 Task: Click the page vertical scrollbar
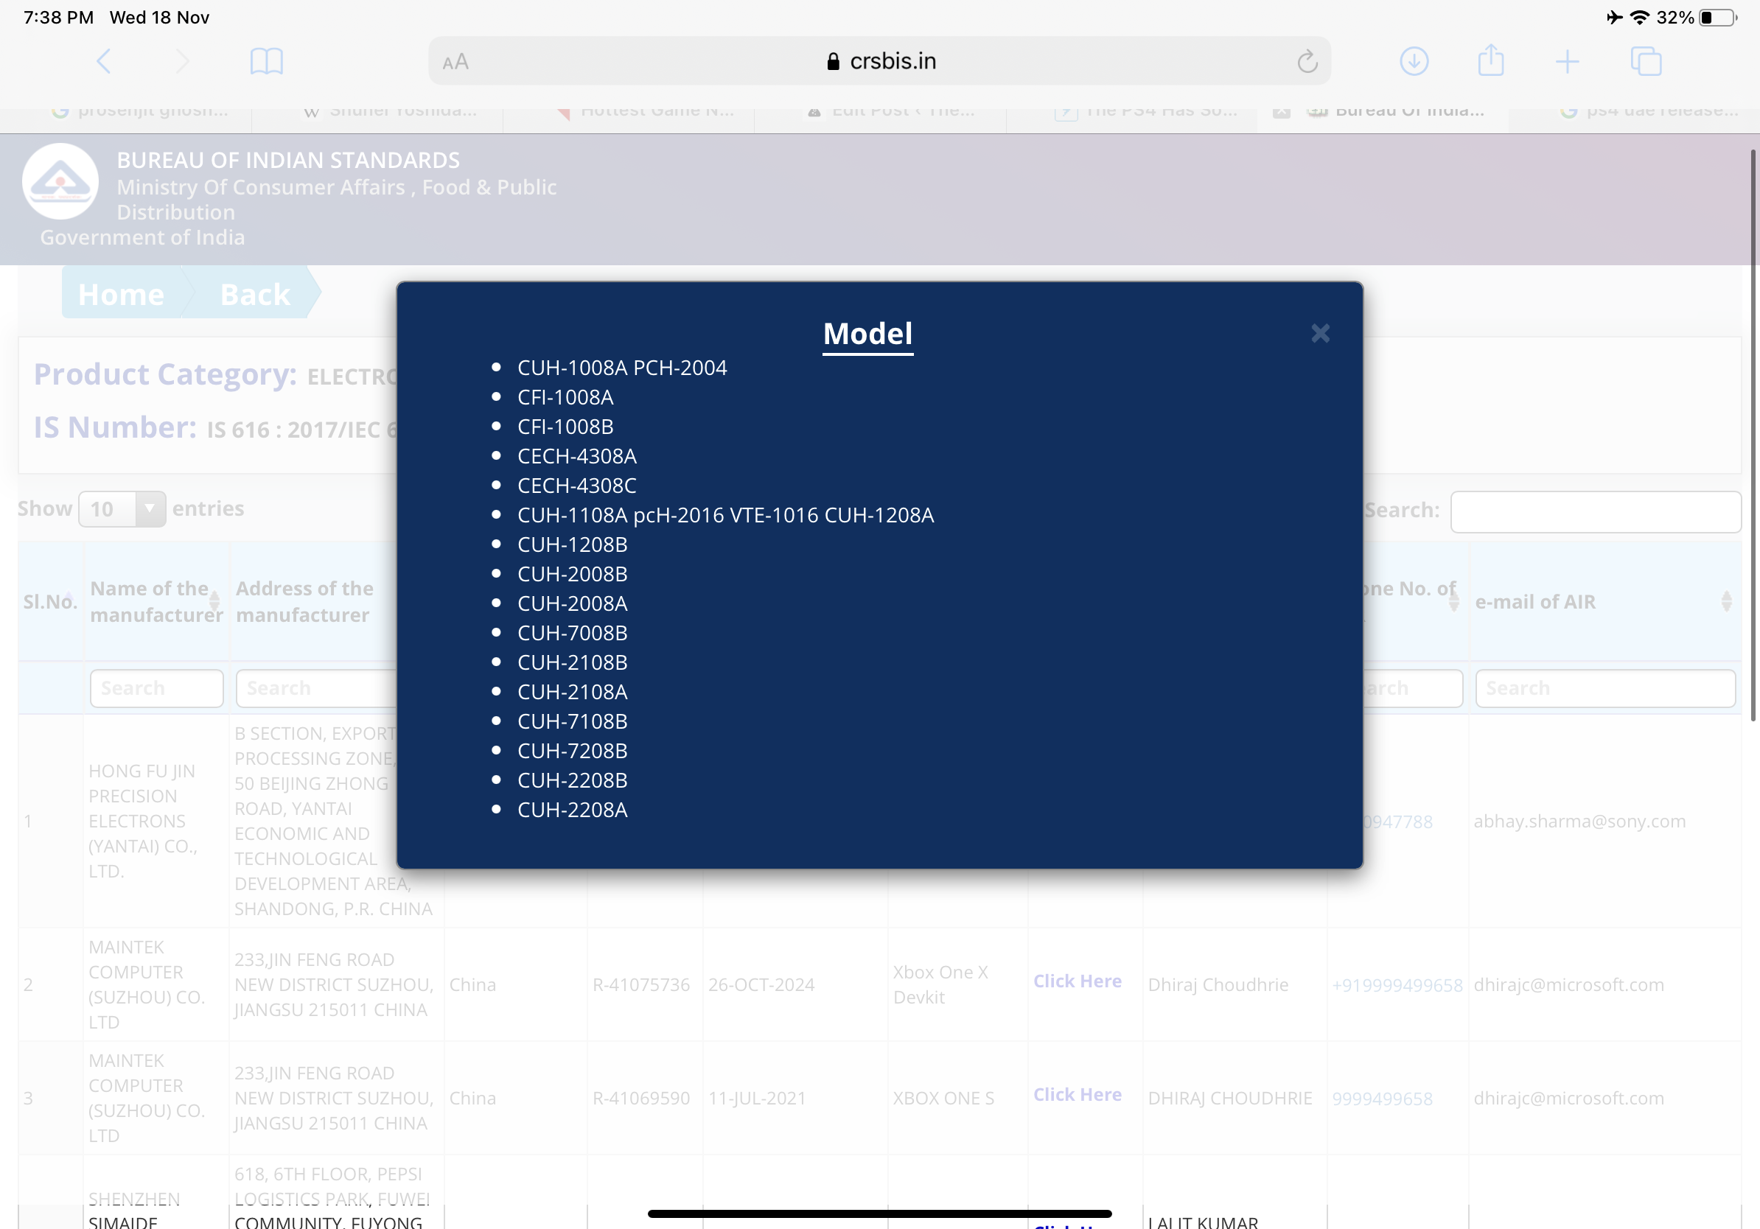[1753, 435]
